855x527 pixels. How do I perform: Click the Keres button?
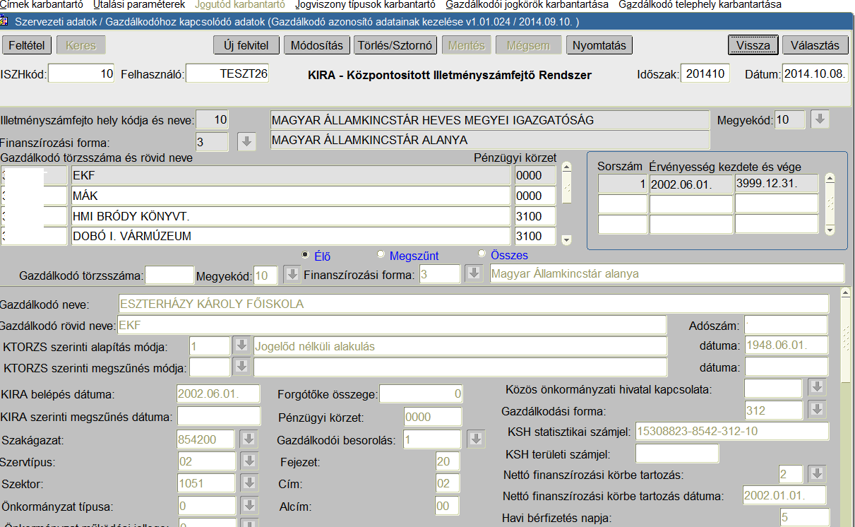tap(80, 45)
